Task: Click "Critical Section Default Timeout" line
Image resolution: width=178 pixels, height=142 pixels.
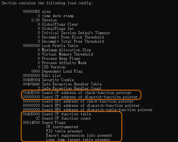Action: click(76, 33)
